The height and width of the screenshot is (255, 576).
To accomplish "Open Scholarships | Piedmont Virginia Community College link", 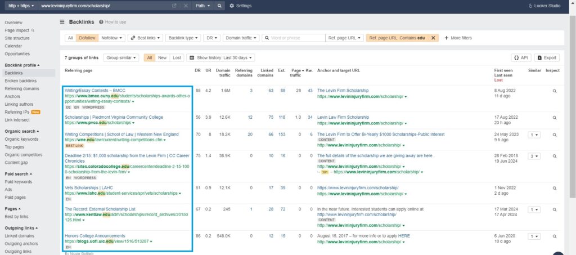I will pos(114,117).
